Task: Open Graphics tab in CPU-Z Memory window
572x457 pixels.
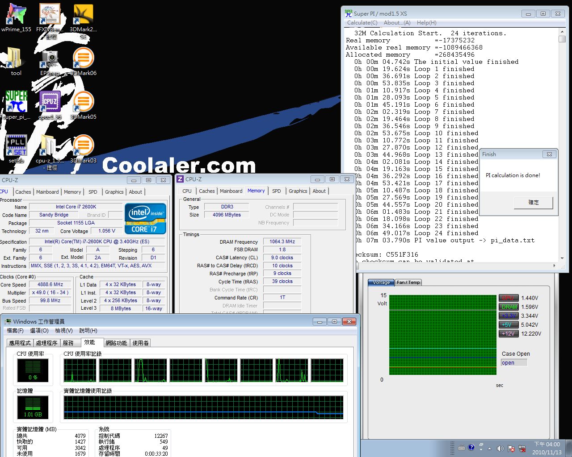Action: (x=298, y=191)
